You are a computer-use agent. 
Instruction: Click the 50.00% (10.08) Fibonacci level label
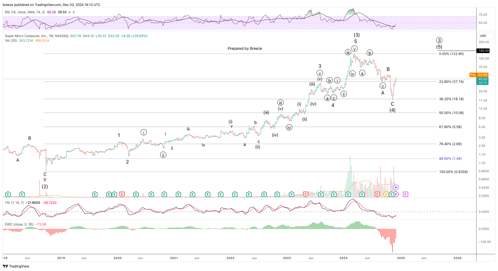(451, 113)
